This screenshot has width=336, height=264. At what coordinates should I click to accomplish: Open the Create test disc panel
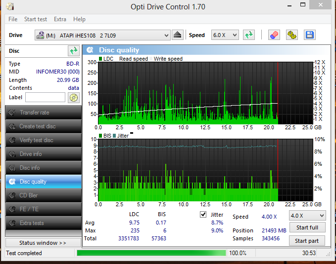44,126
